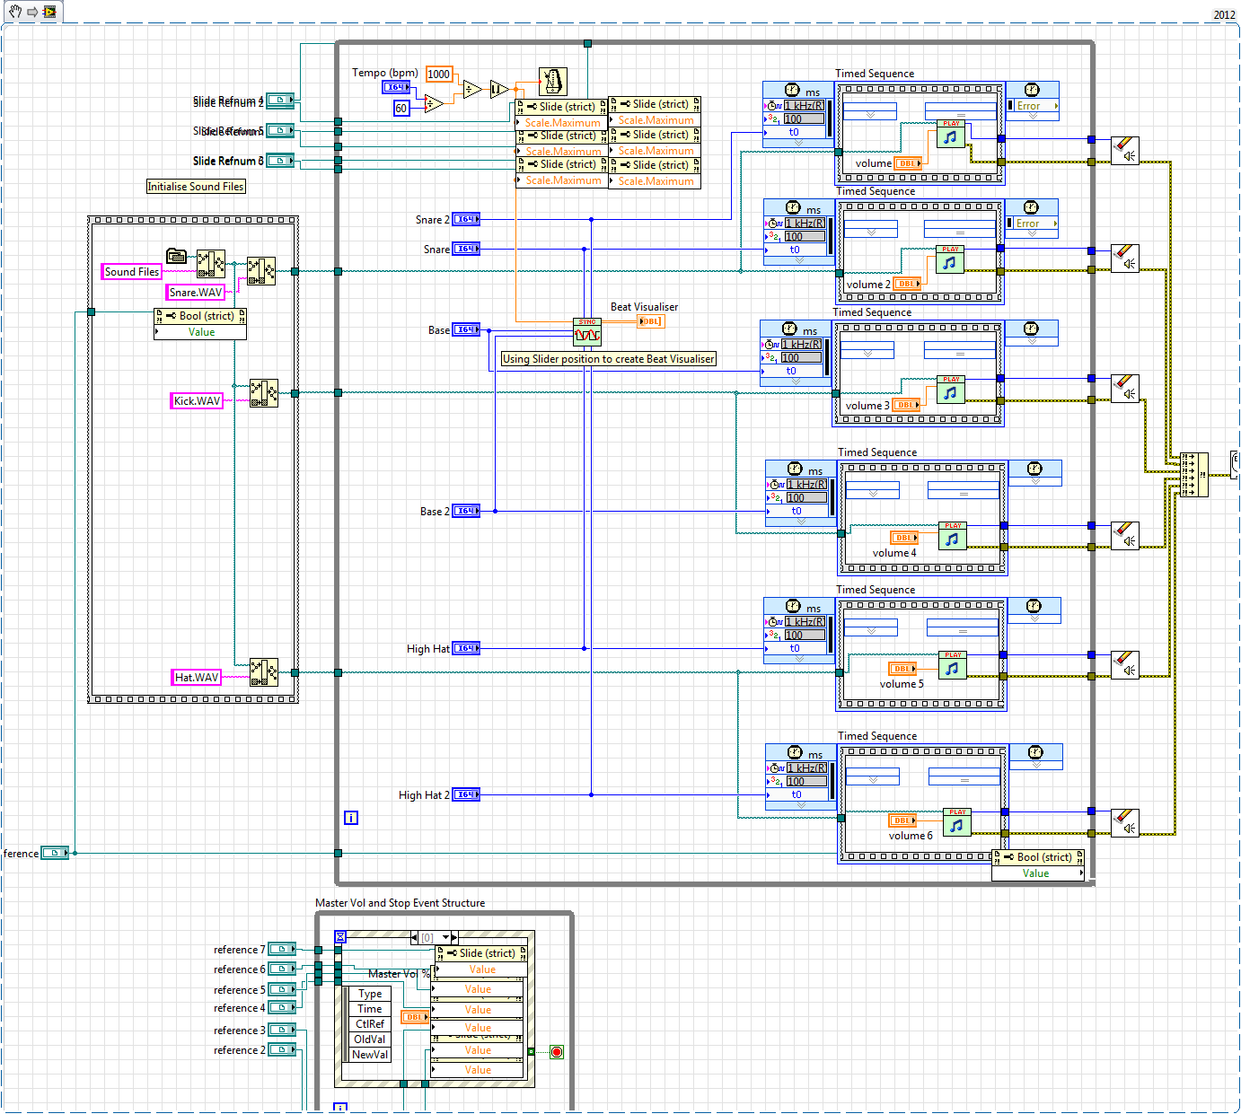Select the Play sound node near volume 4
The image size is (1241, 1114).
952,537
